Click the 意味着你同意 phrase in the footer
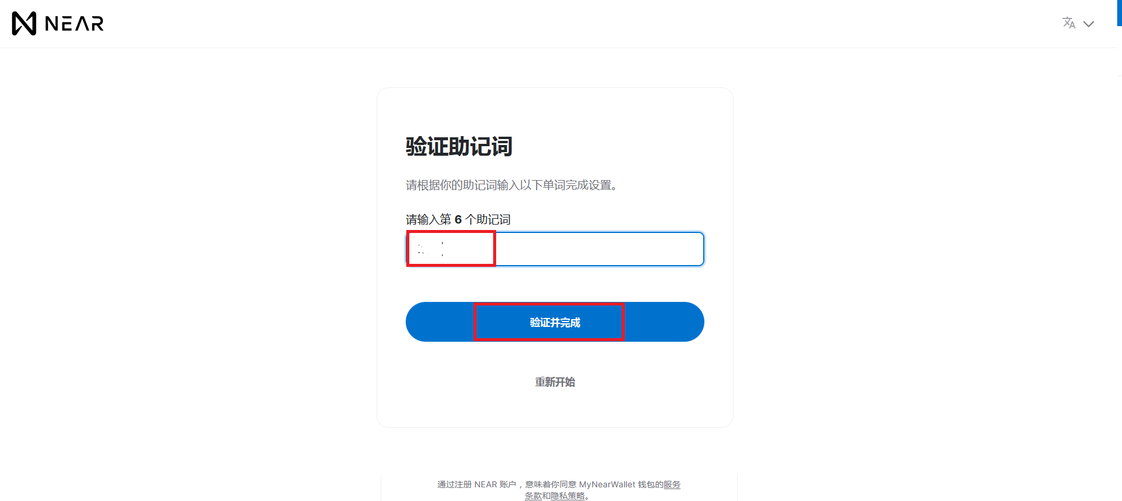1122x501 pixels. pos(551,484)
